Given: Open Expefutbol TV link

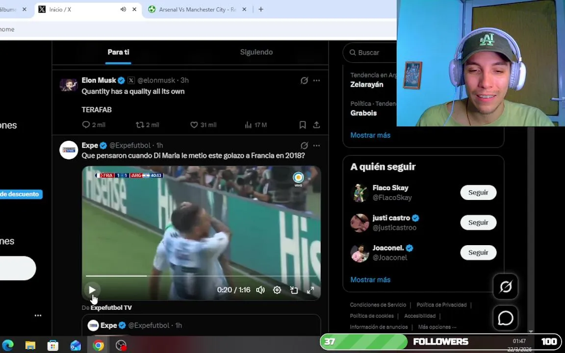Looking at the screenshot, I should click(x=111, y=307).
